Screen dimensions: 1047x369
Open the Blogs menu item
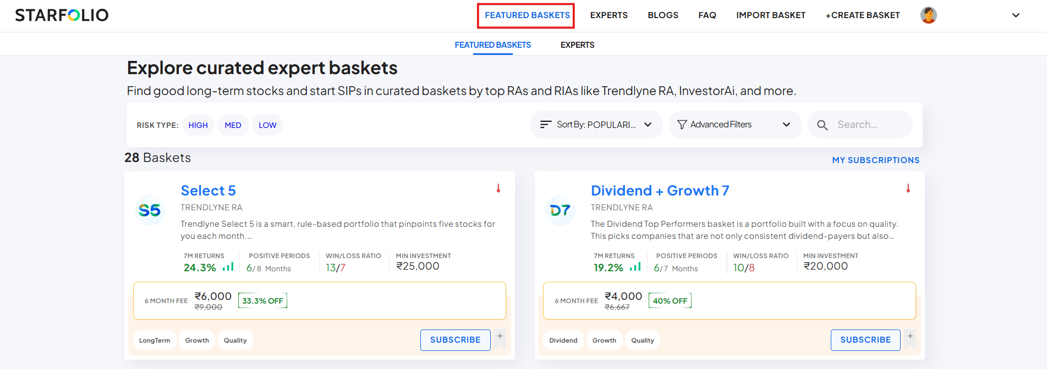[662, 15]
